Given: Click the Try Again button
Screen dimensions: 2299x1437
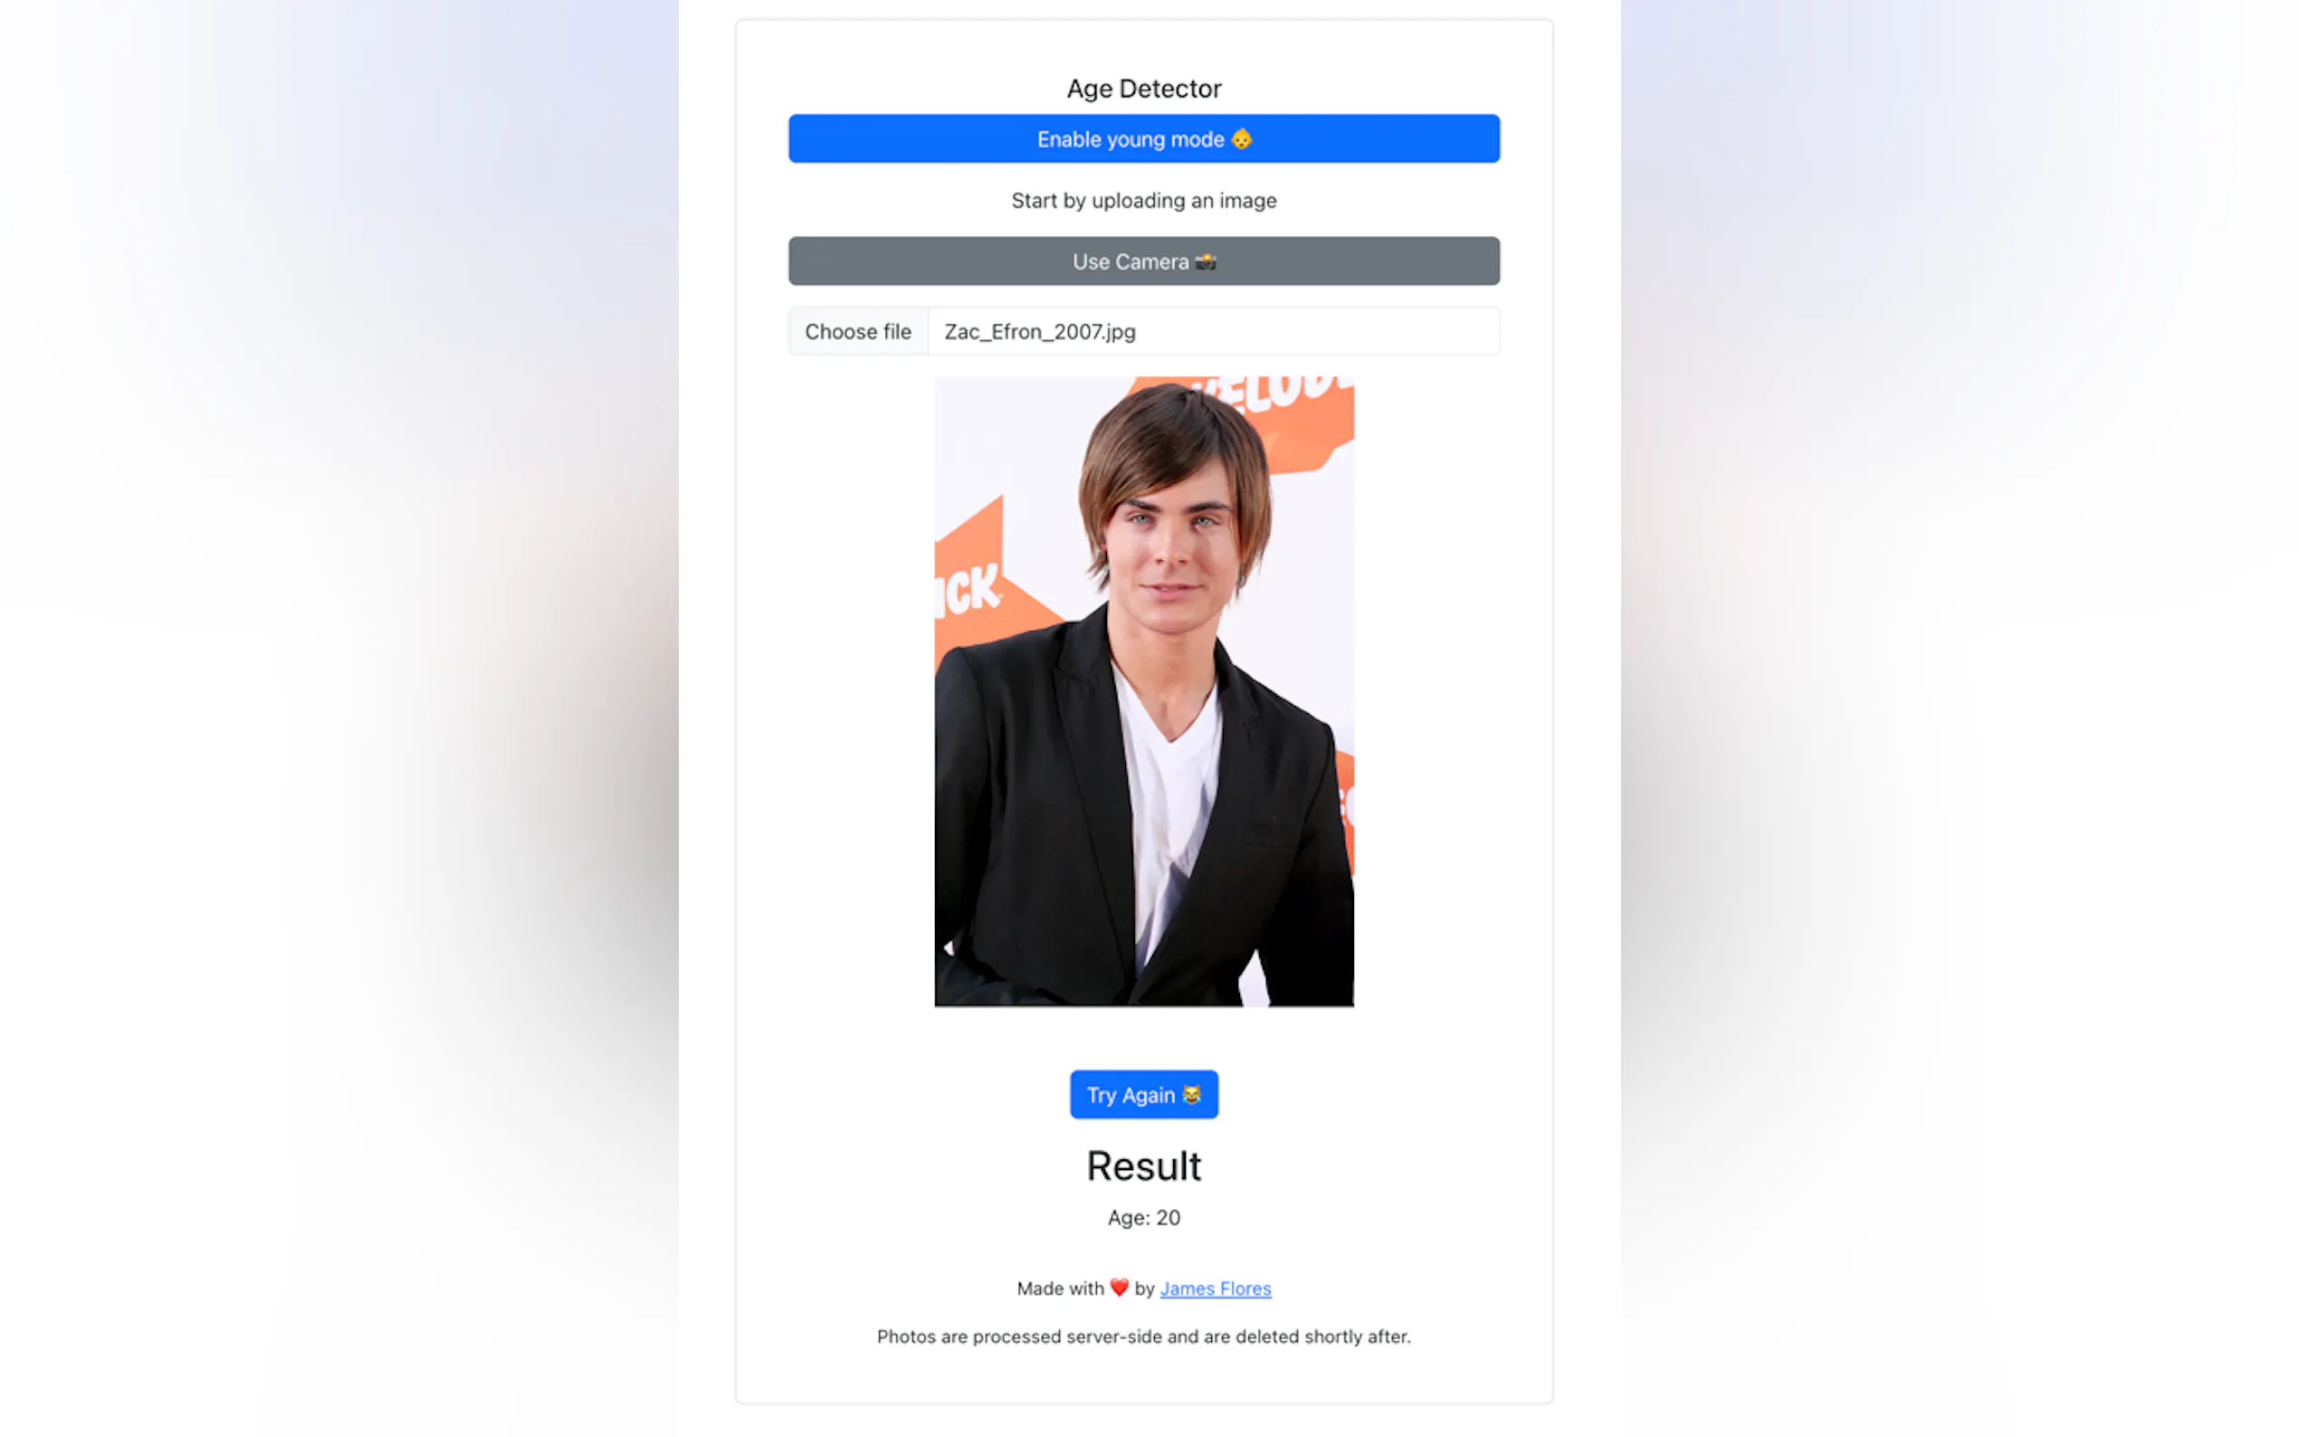Looking at the screenshot, I should [1143, 1095].
